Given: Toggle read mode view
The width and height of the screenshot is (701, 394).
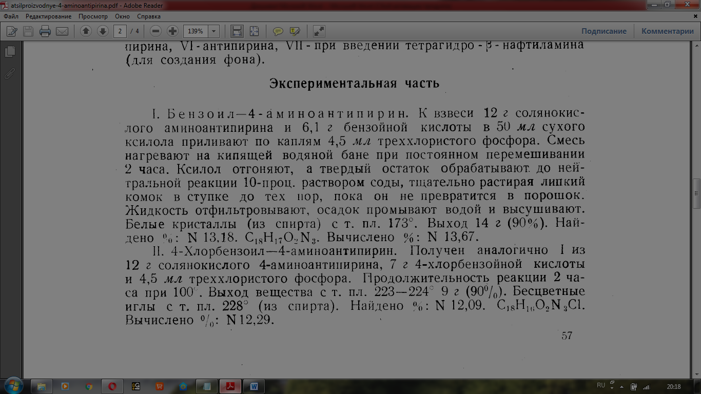Looking at the screenshot, I should [x=319, y=31].
